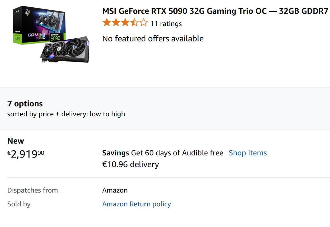The width and height of the screenshot is (330, 227).
Task: Open the Return policy link
Action: tap(150, 204)
